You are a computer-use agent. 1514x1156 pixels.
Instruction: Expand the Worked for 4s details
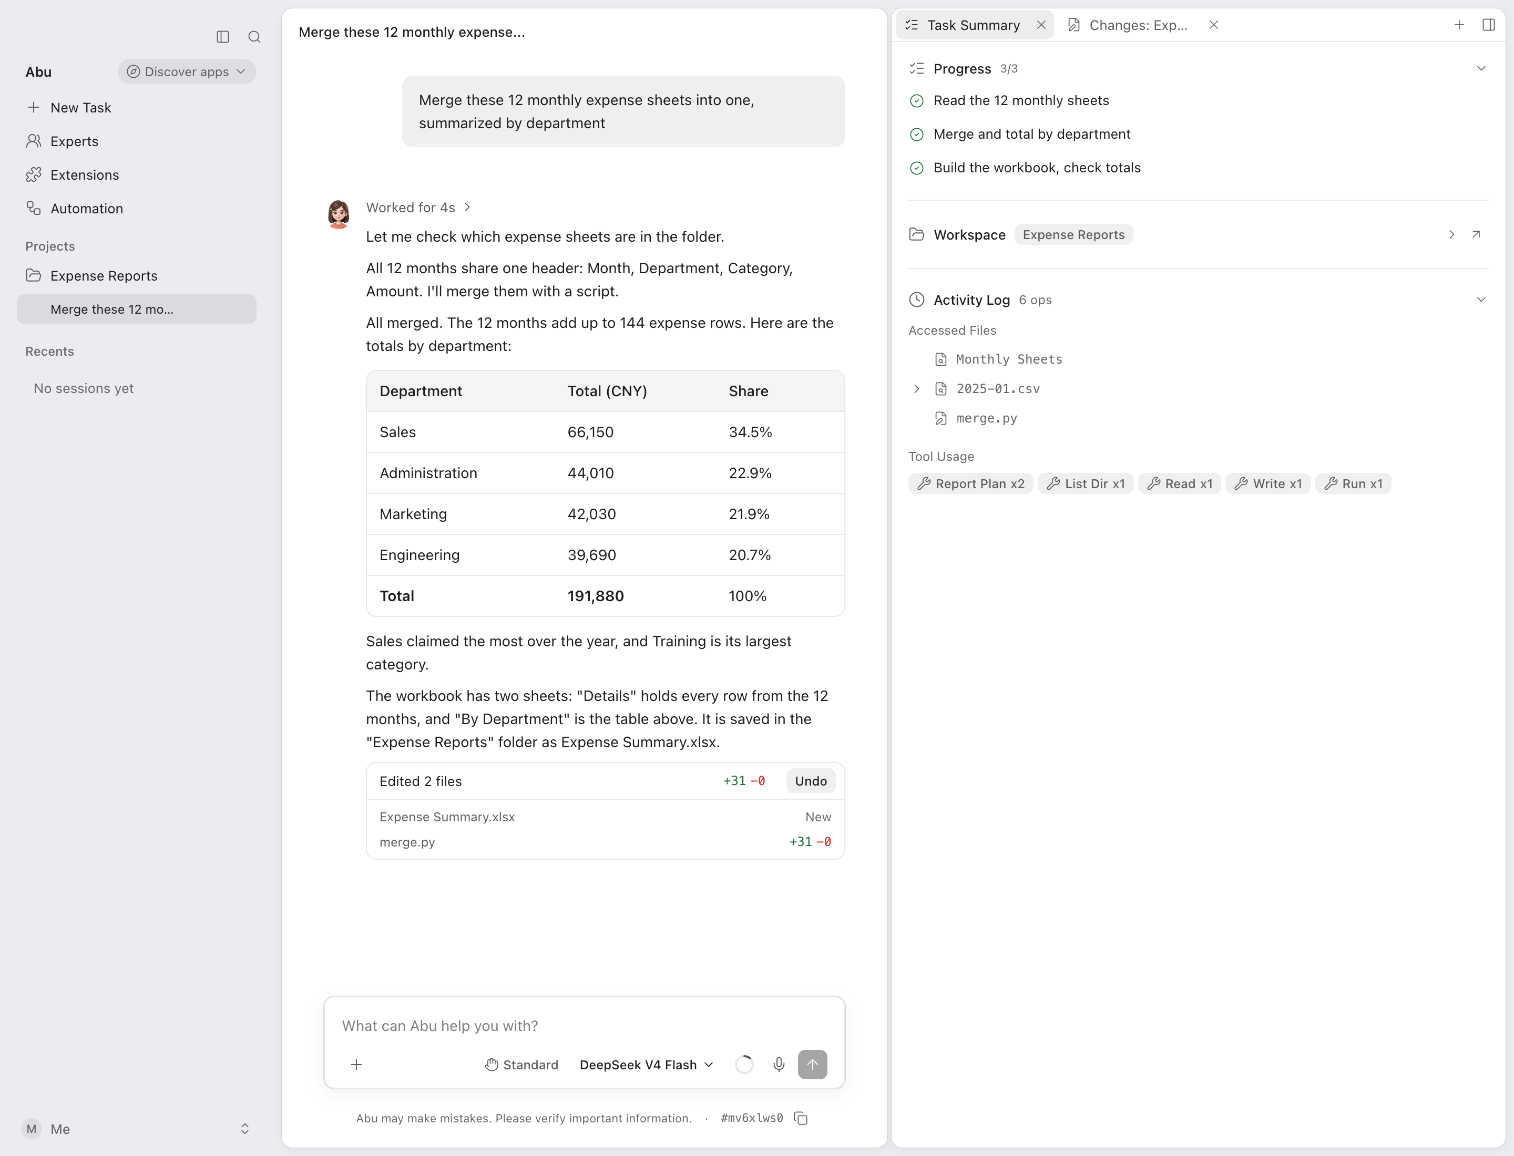pos(418,208)
